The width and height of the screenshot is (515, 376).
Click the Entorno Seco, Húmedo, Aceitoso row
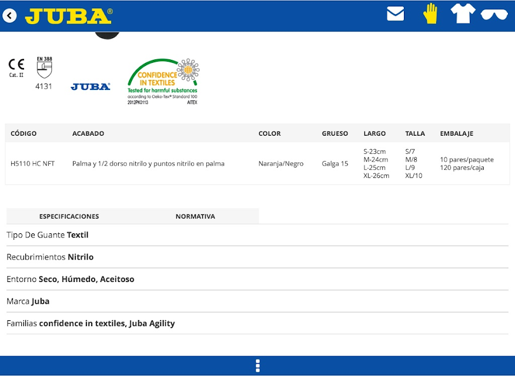coord(257,279)
